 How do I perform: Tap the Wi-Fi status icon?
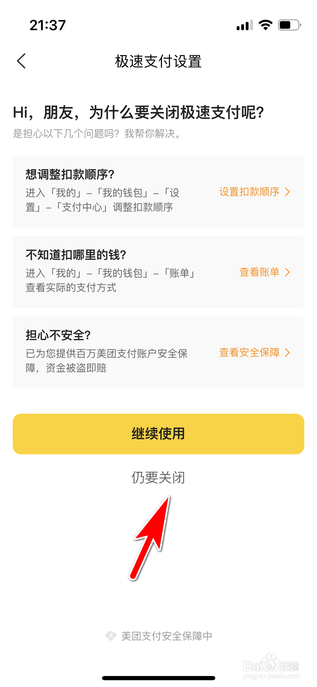(x=265, y=25)
